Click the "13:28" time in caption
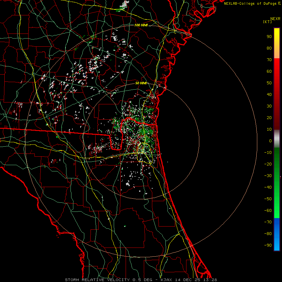The image size is (282, 282). point(210,280)
